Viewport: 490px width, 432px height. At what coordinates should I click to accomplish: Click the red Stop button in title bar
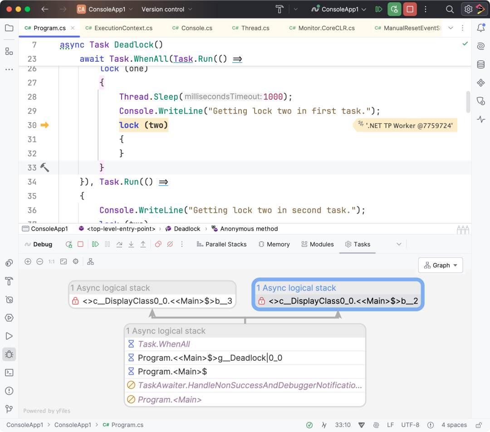pyautogui.click(x=410, y=9)
